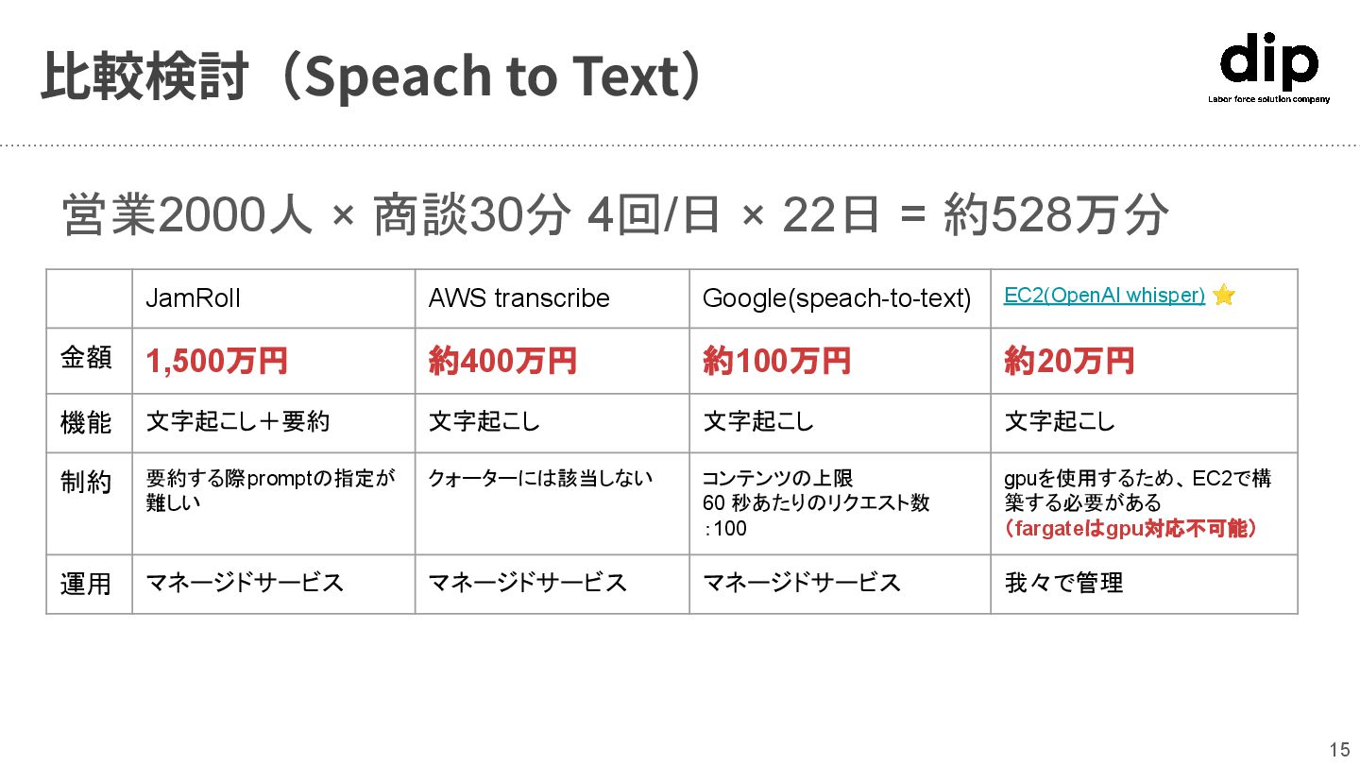Click the 約100万円 price cell
The height and width of the screenshot is (765, 1360).
(x=840, y=362)
